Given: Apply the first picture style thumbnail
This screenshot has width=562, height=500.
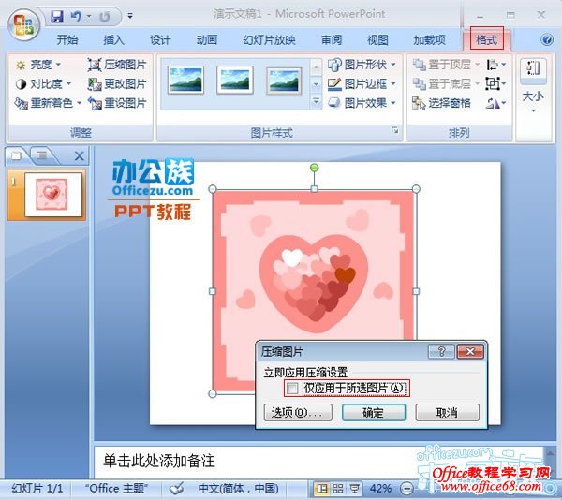Looking at the screenshot, I should coord(185,80).
